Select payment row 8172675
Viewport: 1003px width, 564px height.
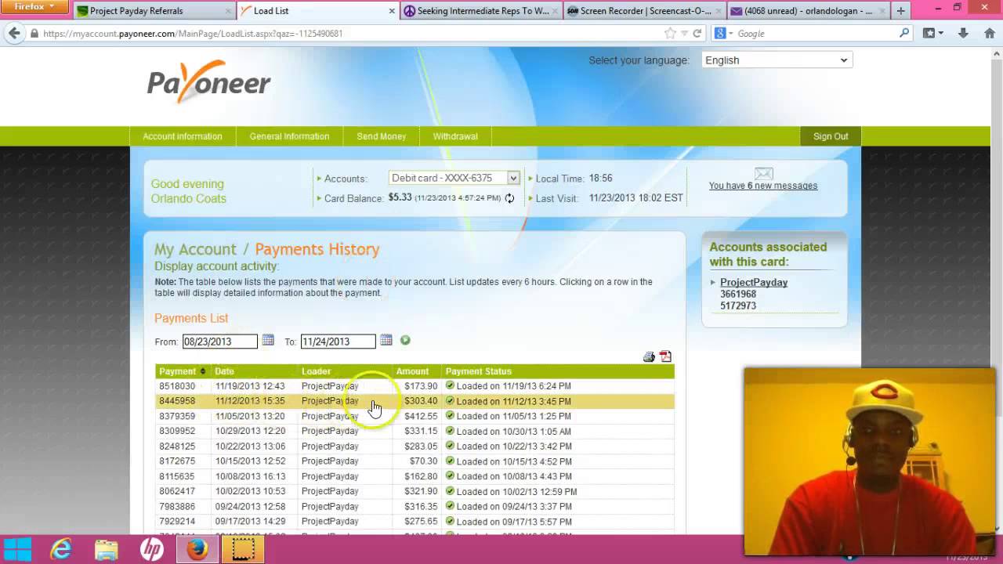[415, 461]
